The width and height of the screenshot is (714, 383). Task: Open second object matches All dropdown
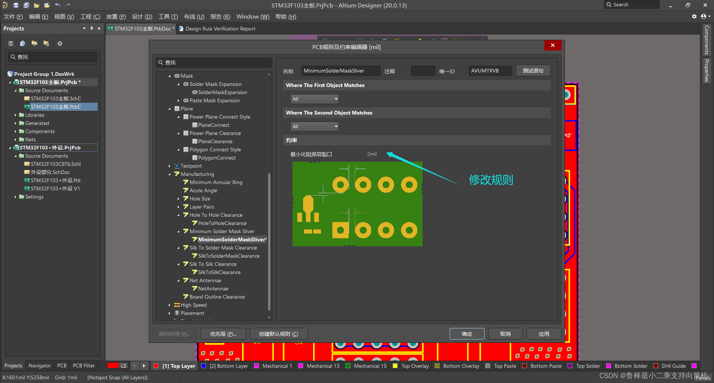click(315, 126)
